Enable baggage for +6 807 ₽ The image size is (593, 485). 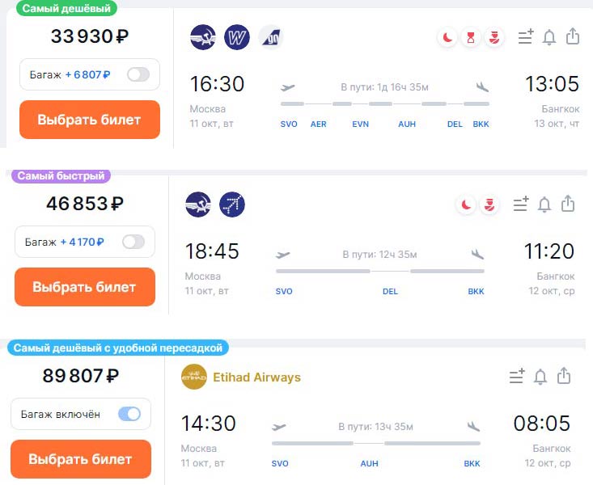tap(138, 74)
